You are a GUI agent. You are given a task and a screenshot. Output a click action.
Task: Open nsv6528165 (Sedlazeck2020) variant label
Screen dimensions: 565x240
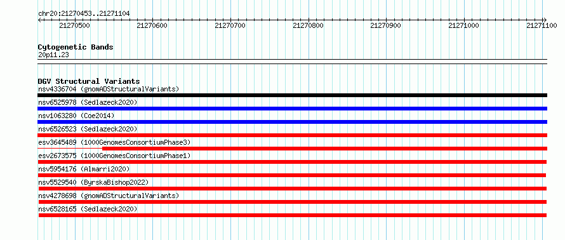[x=88, y=209]
